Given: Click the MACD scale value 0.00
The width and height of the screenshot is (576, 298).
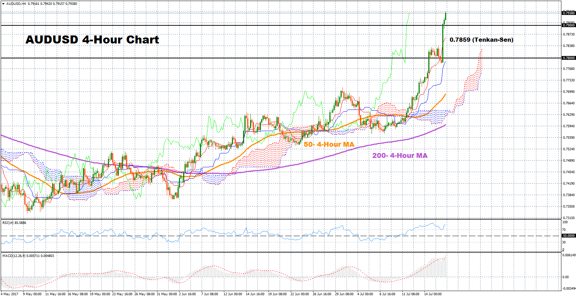Looking at the screenshot, I should (x=566, y=277).
